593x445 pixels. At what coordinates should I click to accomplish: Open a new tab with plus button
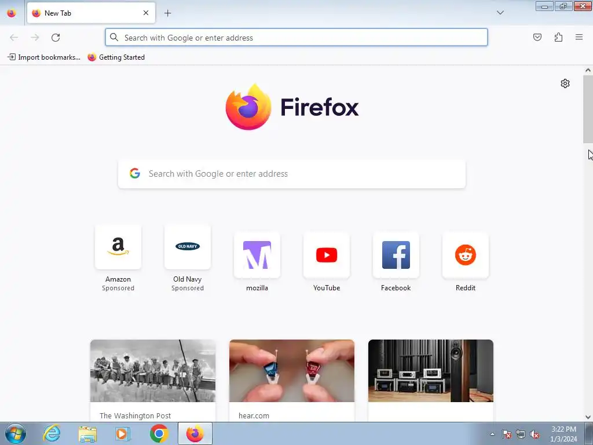coord(167,13)
